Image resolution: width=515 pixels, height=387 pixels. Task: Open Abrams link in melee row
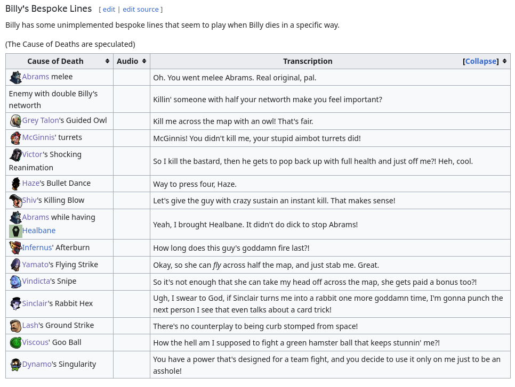pyautogui.click(x=36, y=77)
